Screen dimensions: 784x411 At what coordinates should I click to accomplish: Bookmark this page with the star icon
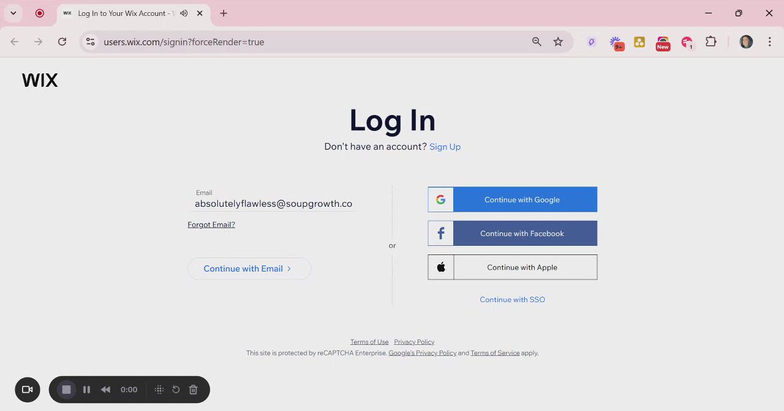[558, 42]
